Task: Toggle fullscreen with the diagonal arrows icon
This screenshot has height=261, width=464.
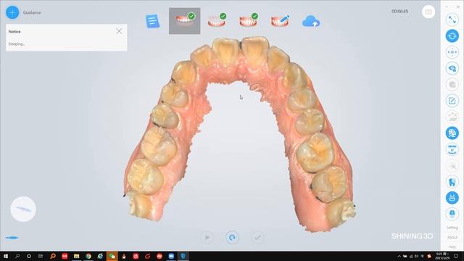Action: pyautogui.click(x=452, y=20)
